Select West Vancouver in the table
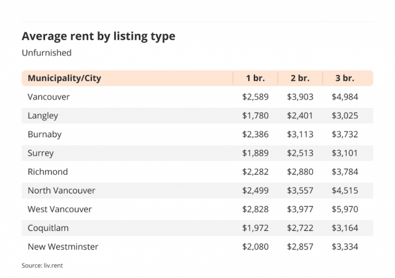This screenshot has width=395, height=278. pyautogui.click(x=60, y=209)
